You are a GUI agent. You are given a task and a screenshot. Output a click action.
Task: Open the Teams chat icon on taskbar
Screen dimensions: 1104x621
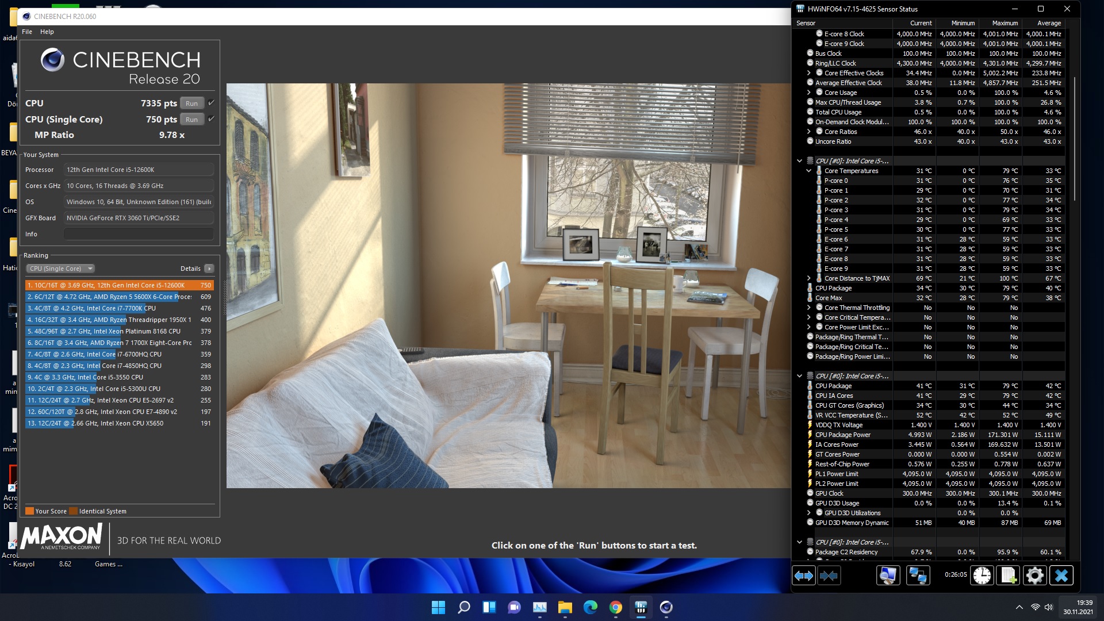coord(514,607)
